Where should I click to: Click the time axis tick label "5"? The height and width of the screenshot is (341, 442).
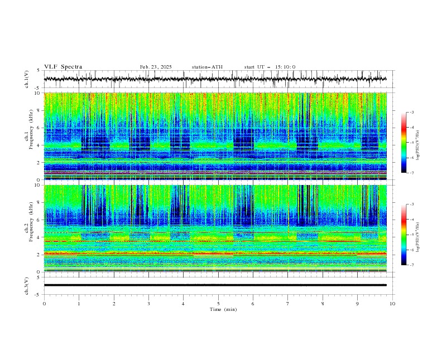pyautogui.click(x=218, y=304)
